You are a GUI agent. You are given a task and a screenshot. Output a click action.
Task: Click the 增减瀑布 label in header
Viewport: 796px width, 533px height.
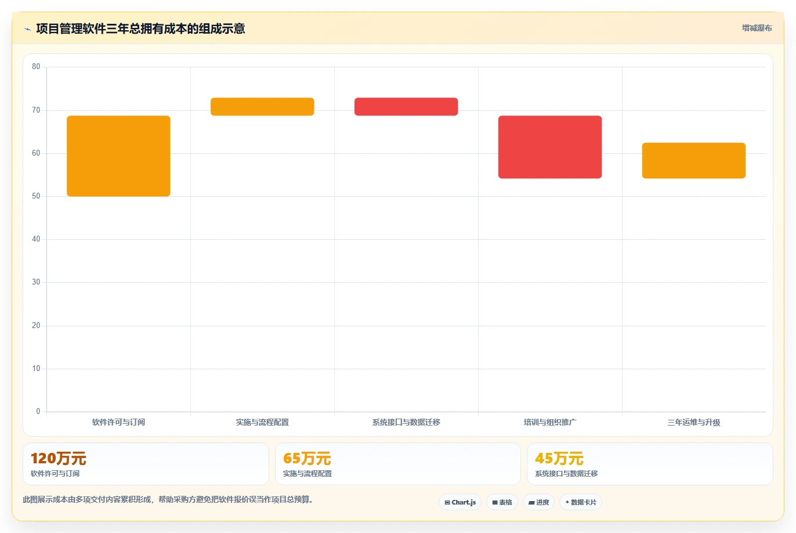[757, 28]
